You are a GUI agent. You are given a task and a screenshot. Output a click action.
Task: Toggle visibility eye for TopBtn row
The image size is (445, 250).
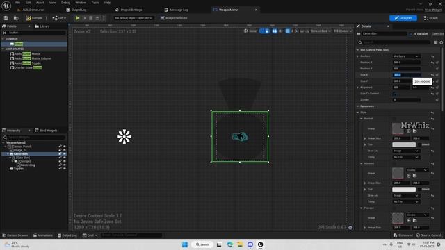click(65, 169)
